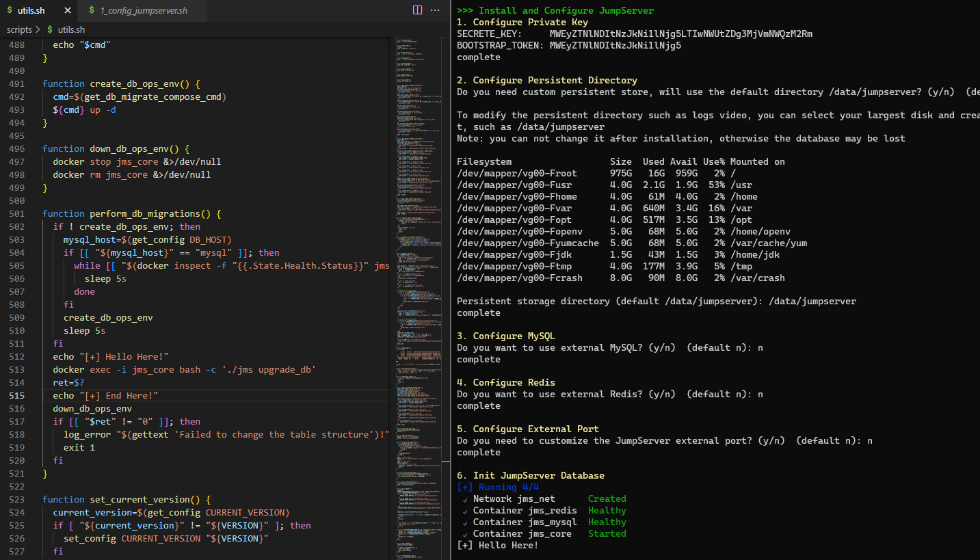
Task: Switch to the 1_config_jumpserver.sh tab
Action: pos(144,10)
